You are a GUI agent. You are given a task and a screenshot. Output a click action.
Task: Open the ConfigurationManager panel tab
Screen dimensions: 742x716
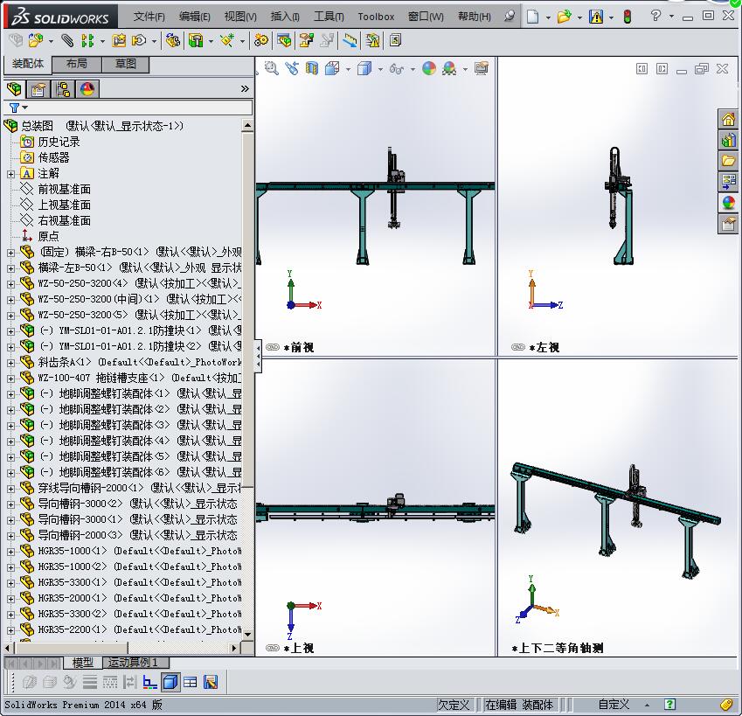point(62,89)
